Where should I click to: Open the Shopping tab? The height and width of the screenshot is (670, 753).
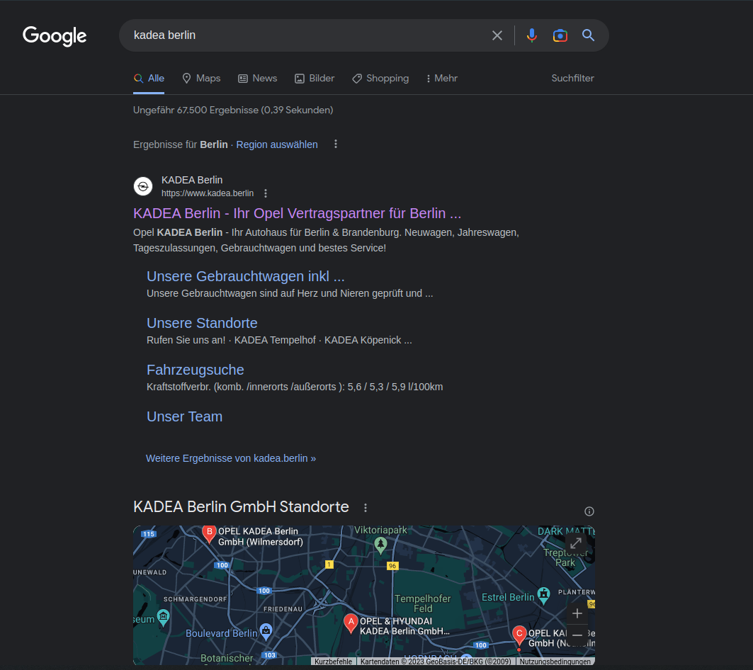(x=380, y=79)
